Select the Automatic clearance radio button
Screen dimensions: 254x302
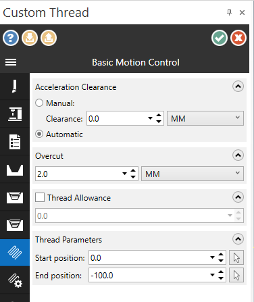click(x=39, y=134)
